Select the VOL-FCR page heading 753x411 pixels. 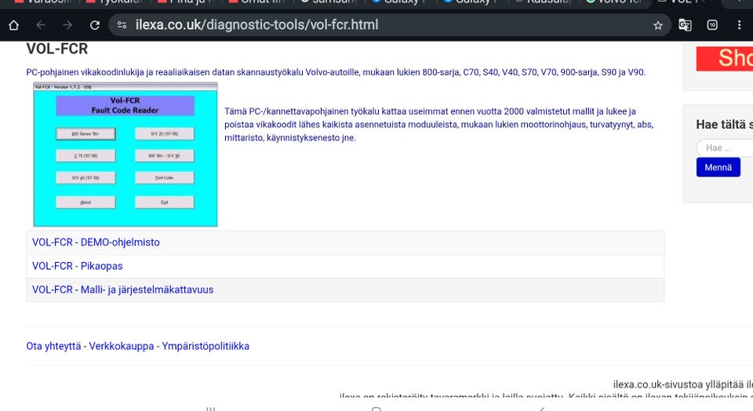pyautogui.click(x=57, y=49)
